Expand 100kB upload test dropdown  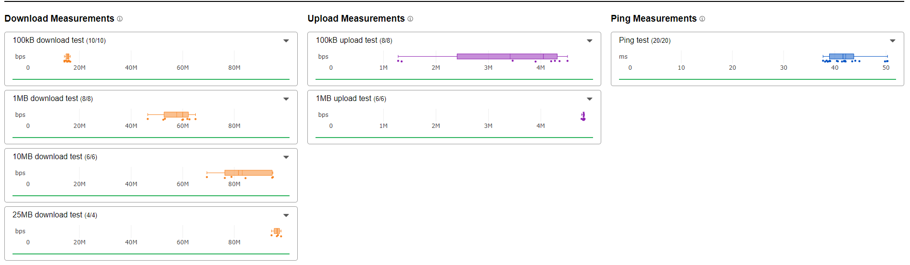(x=589, y=41)
